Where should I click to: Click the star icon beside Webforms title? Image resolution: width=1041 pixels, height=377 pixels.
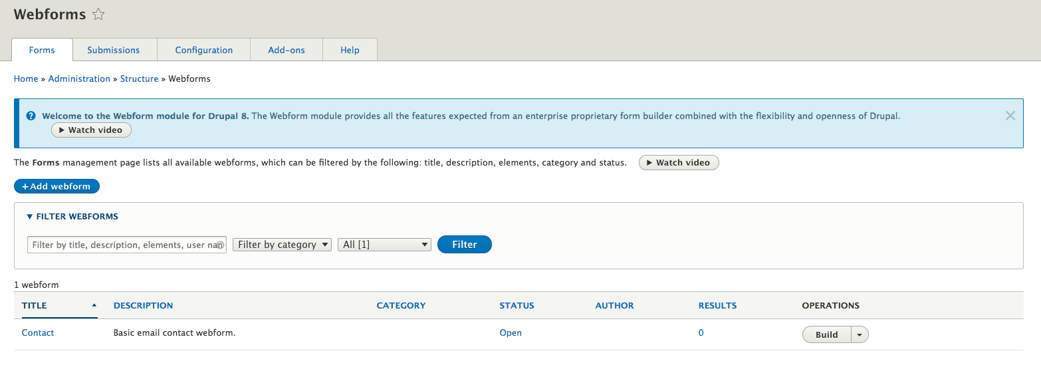98,15
